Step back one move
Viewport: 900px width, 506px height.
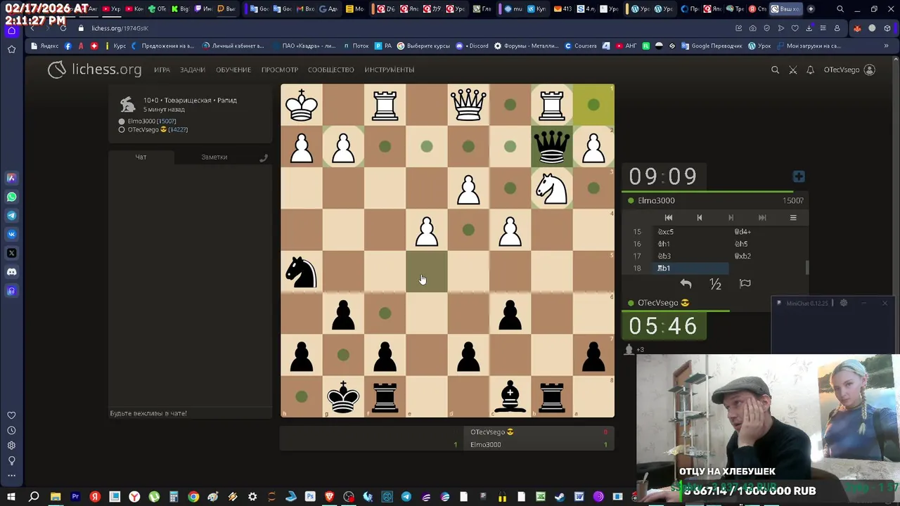pos(700,218)
